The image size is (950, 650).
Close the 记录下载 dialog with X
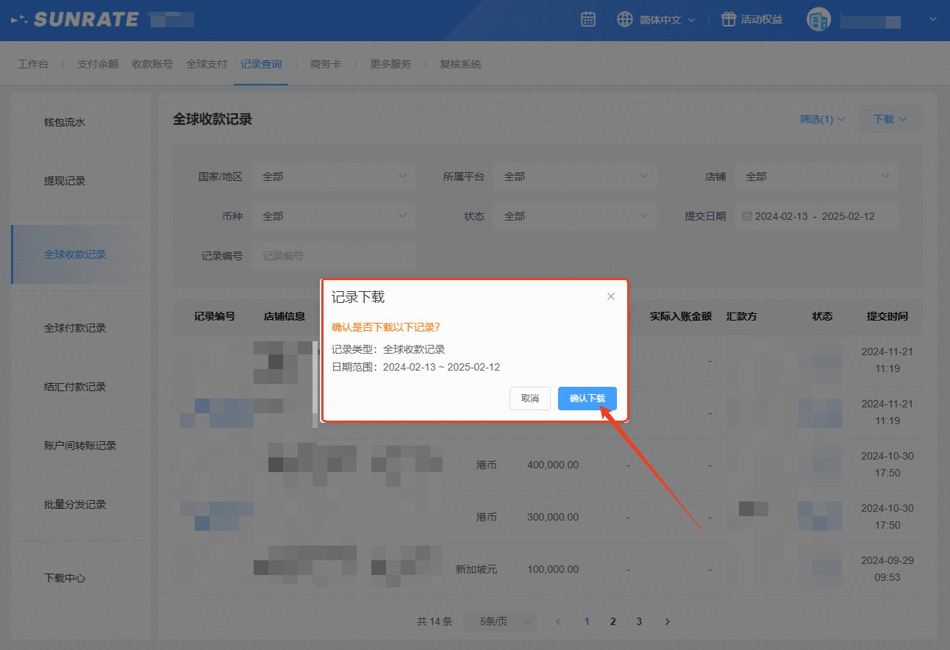click(610, 296)
